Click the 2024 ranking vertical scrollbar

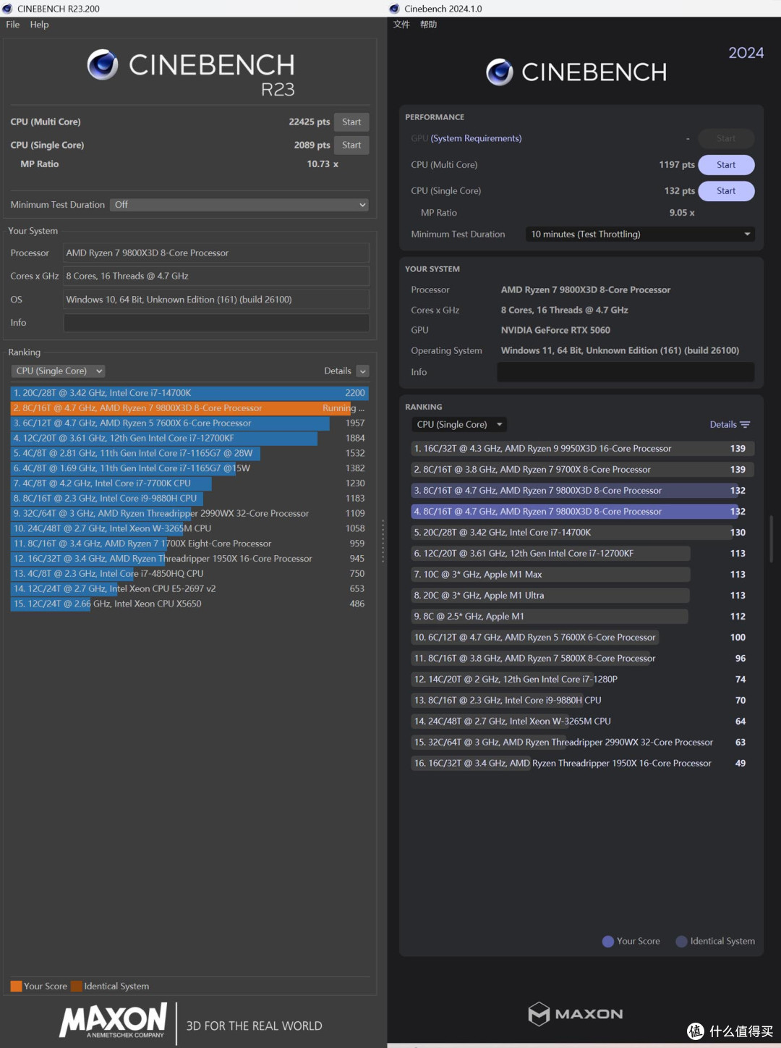click(x=772, y=538)
